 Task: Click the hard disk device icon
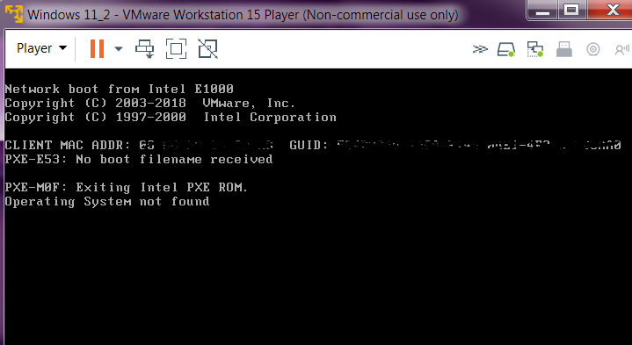506,49
